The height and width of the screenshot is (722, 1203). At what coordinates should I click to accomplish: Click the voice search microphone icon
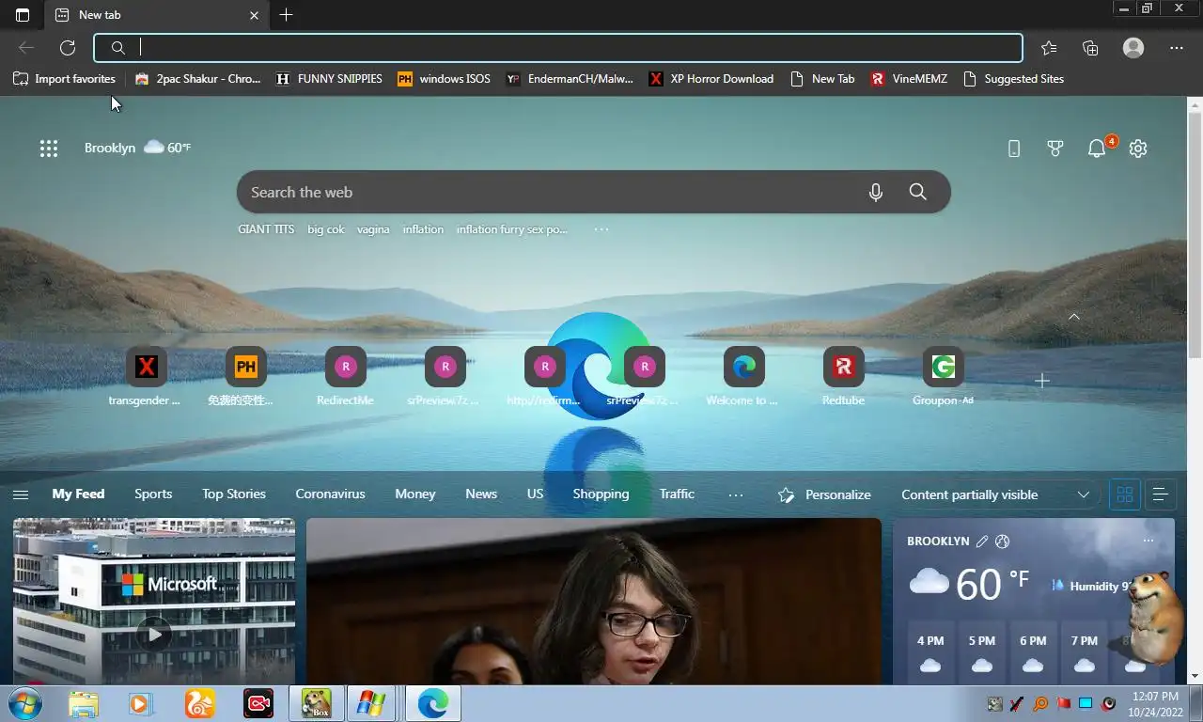click(876, 192)
